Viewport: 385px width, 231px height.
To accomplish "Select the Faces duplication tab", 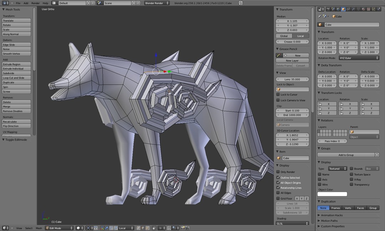I will click(x=360, y=208).
